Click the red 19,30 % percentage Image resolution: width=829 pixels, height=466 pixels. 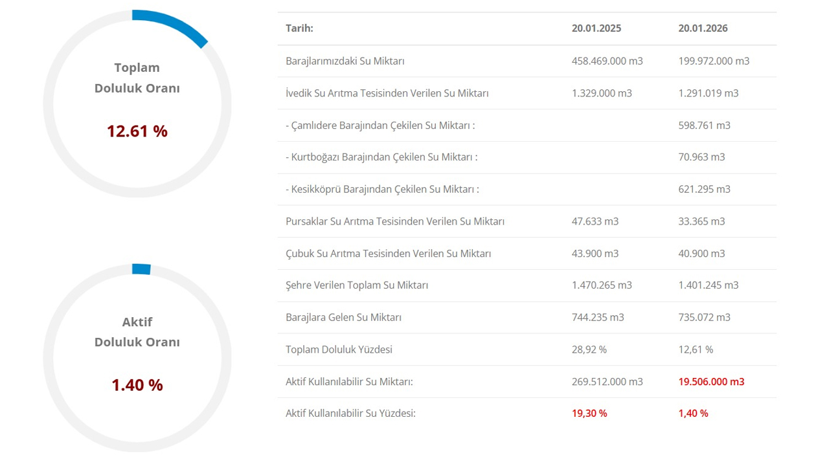pos(589,414)
